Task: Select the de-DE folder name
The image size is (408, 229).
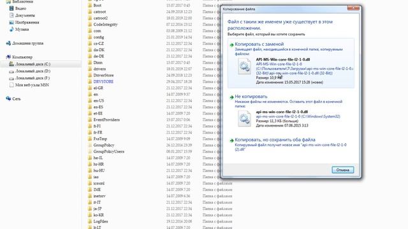Action: tap(99, 56)
